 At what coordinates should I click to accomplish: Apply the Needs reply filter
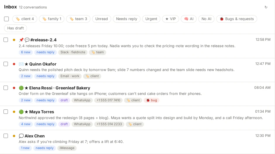pos(127,19)
